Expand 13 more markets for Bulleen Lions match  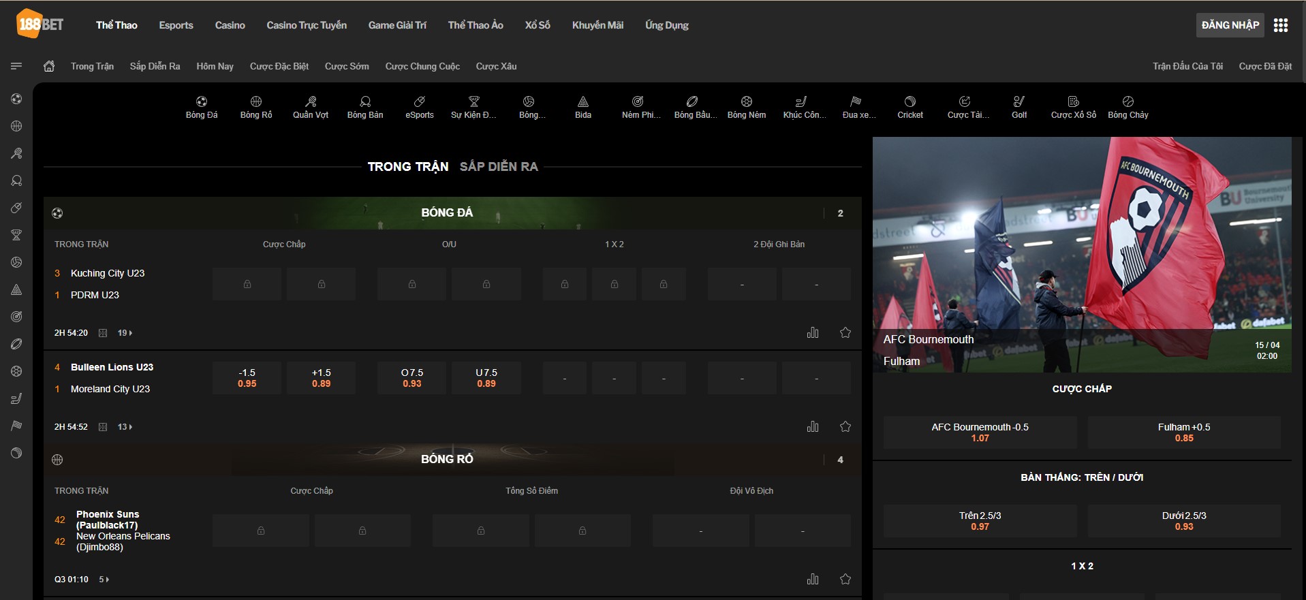tap(125, 427)
